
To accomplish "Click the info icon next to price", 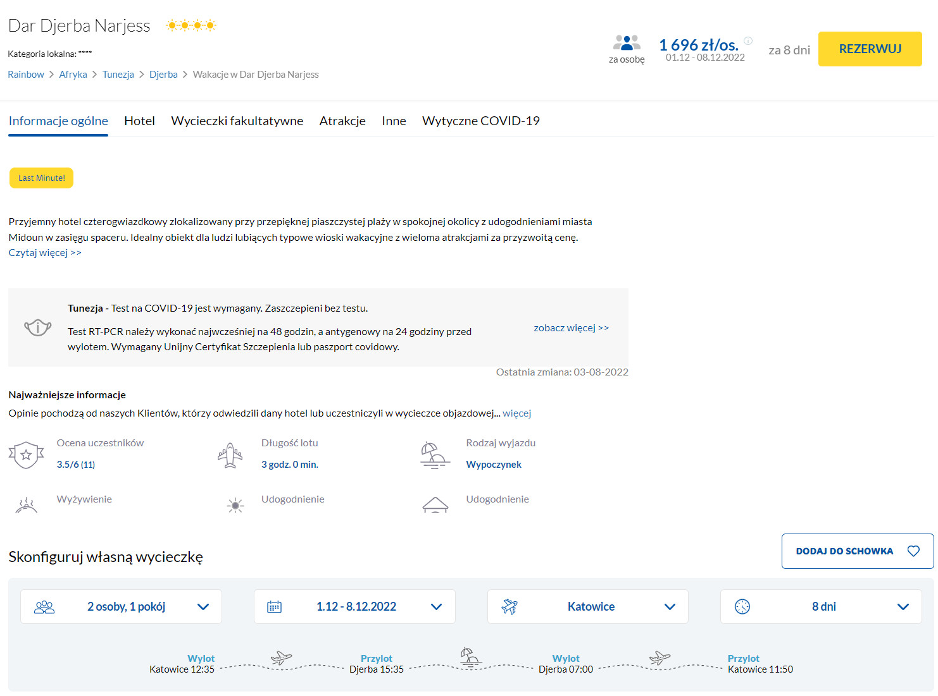I will point(748,40).
